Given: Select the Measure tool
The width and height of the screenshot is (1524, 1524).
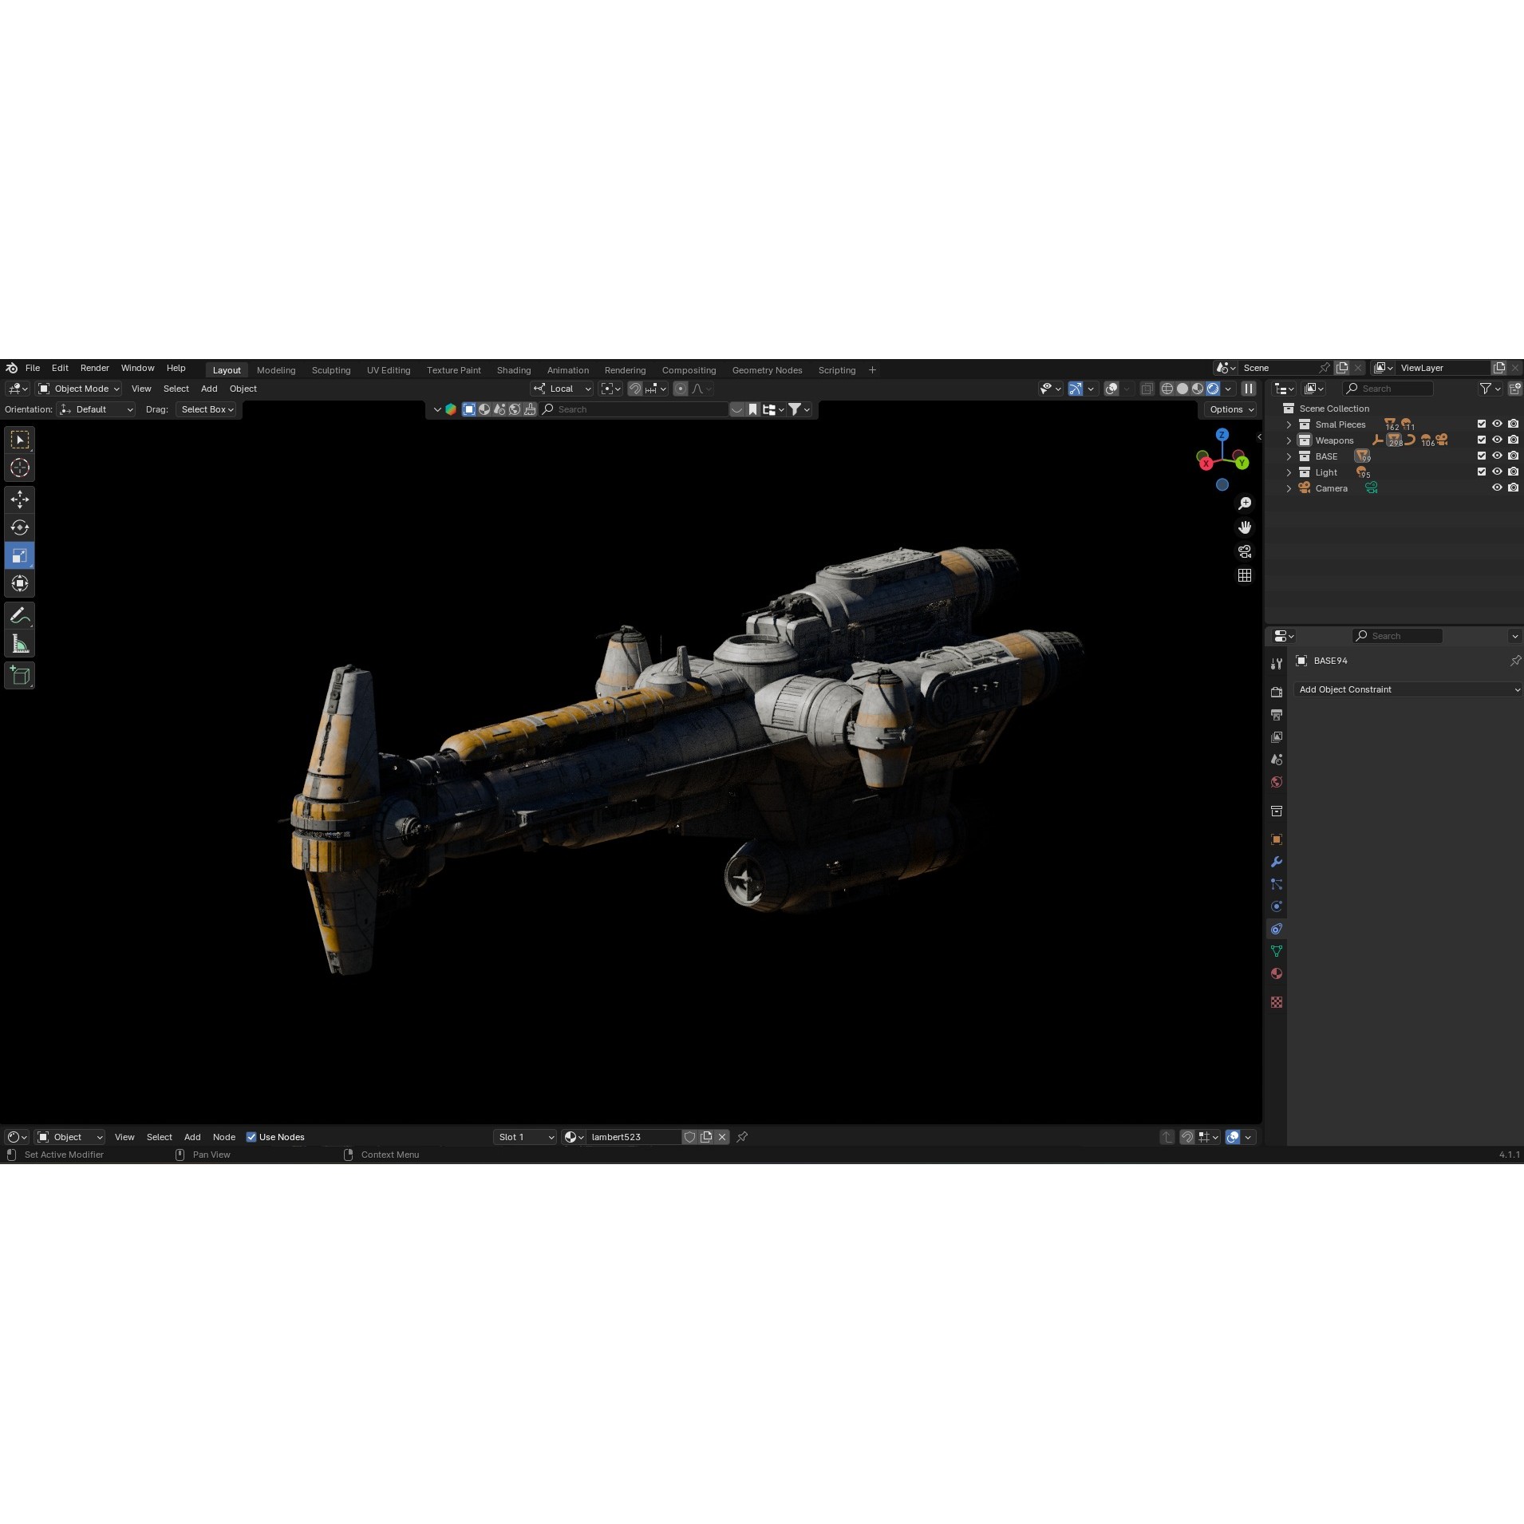Looking at the screenshot, I should (20, 643).
